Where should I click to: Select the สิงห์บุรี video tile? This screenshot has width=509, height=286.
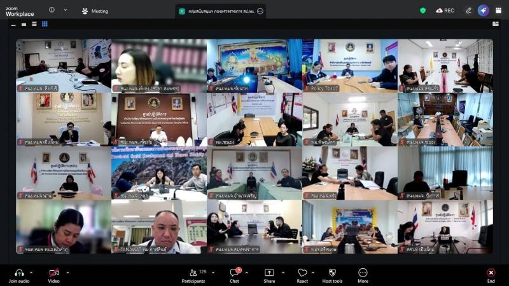[64, 66]
